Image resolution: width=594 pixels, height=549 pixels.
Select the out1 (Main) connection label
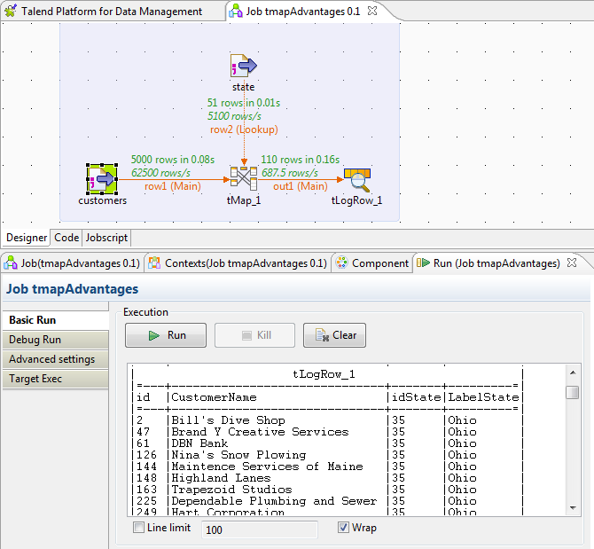tap(301, 186)
